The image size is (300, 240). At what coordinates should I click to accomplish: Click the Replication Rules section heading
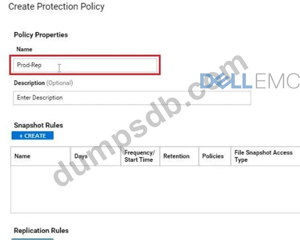41,231
